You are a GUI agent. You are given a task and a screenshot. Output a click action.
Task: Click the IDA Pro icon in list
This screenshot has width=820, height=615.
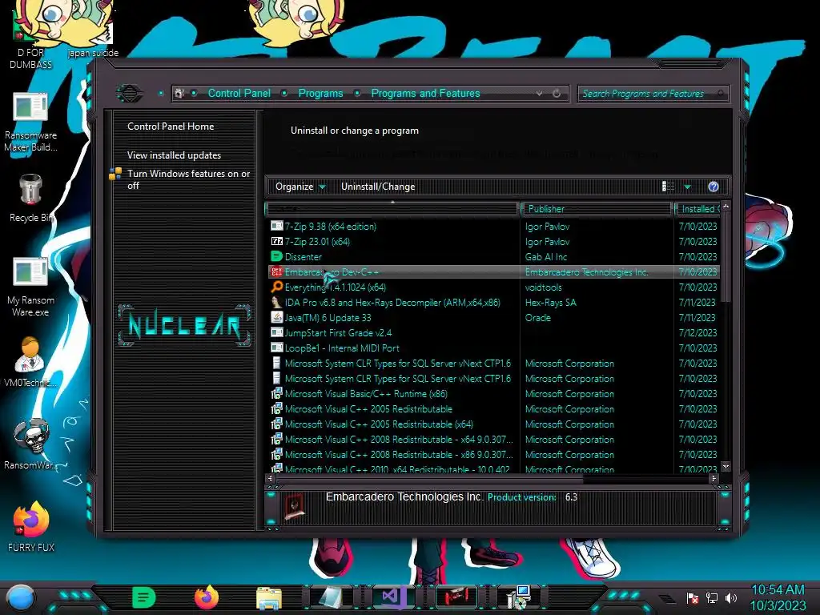[276, 302]
